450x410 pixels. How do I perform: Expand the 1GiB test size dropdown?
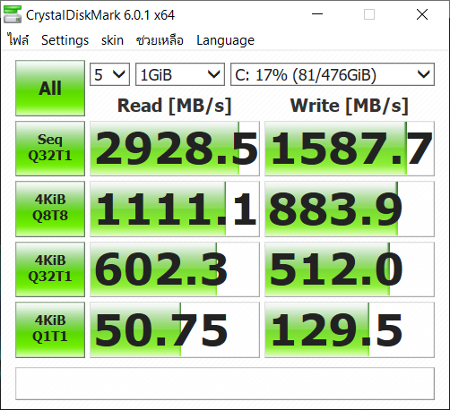(x=180, y=74)
